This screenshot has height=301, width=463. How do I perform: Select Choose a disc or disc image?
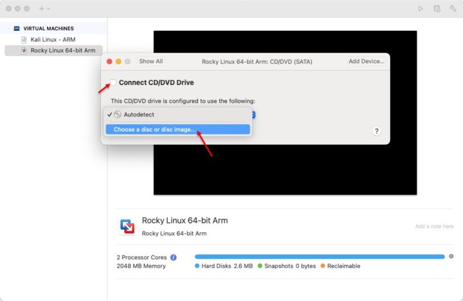click(x=177, y=129)
